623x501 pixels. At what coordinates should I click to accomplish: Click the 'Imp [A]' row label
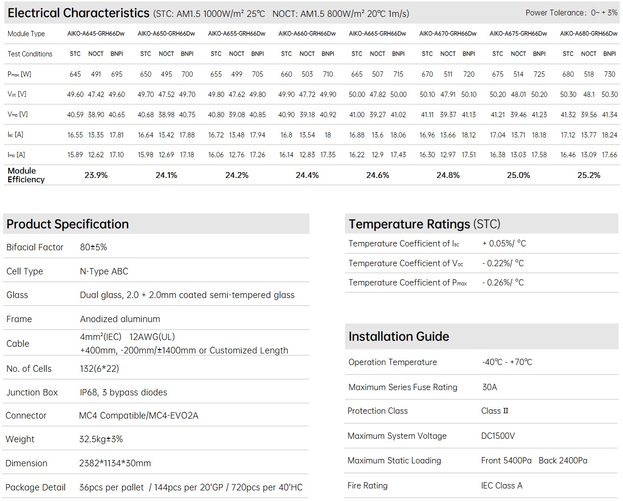[16, 155]
